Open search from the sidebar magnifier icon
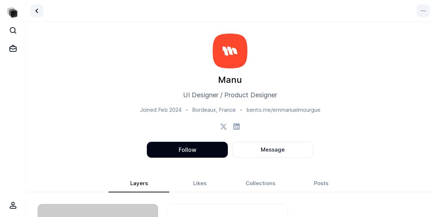The image size is (434, 217). coord(13,30)
